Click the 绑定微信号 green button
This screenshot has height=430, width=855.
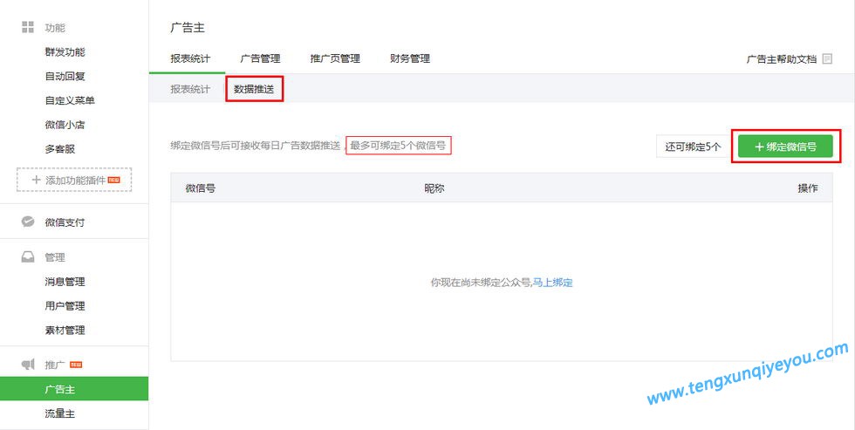pos(785,147)
